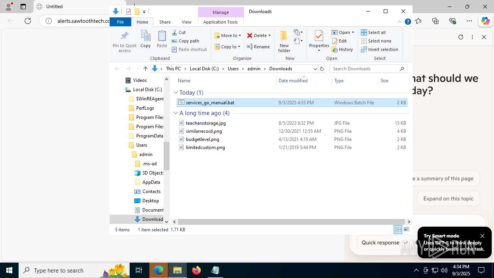Reload the Edge browser page
Screen dimensions: 494x278
click(28, 21)
